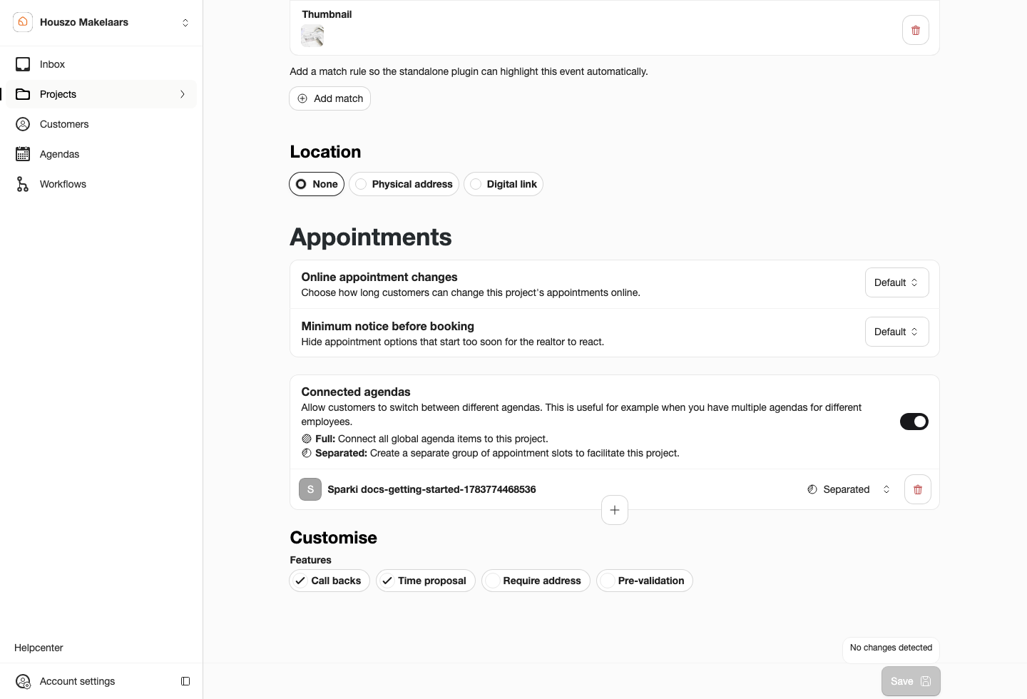
Task: Click the plus icon to add agenda
Action: 615,510
